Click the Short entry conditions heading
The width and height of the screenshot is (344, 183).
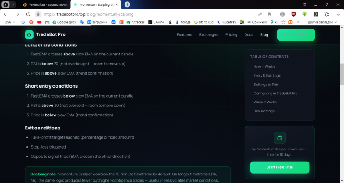coord(52,86)
